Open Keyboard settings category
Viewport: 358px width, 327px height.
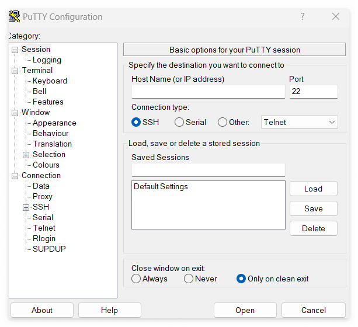coord(50,81)
